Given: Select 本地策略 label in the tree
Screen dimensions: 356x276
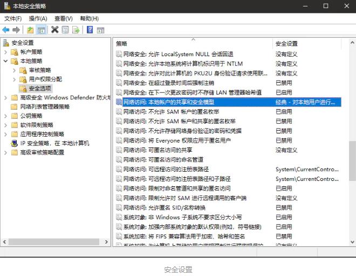Looking at the screenshot, I should tap(31, 61).
